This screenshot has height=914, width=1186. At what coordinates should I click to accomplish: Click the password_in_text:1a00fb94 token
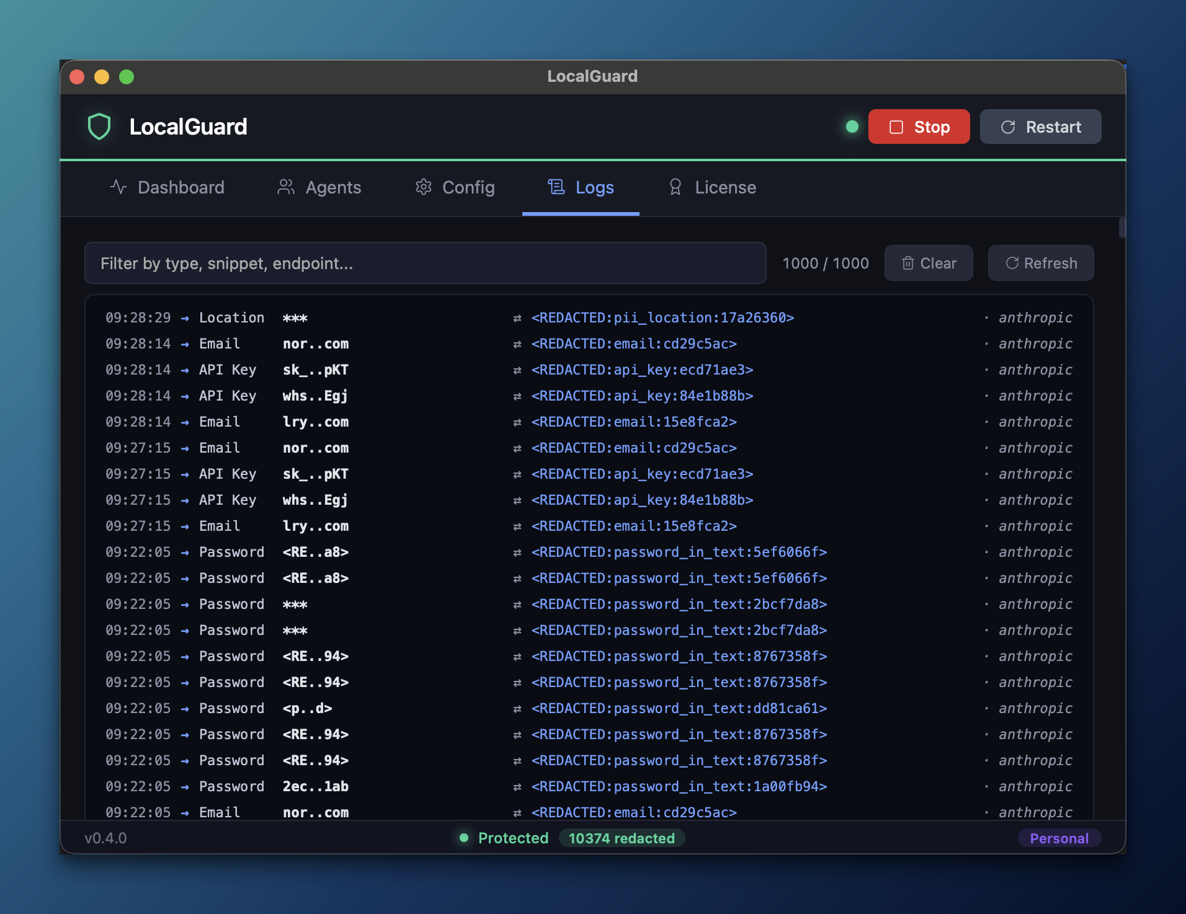pyautogui.click(x=679, y=786)
